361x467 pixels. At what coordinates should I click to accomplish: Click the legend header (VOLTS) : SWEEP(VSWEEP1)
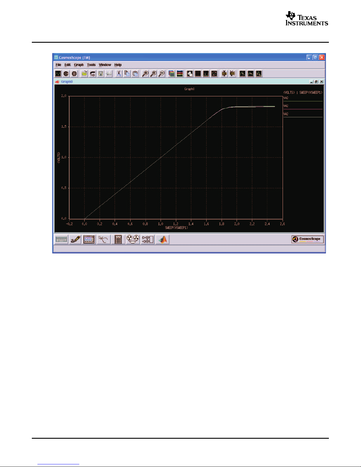(x=303, y=93)
